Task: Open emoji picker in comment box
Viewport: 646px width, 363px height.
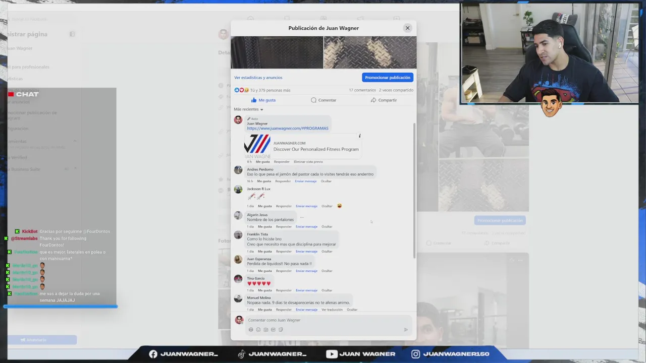Action: tap(258, 330)
